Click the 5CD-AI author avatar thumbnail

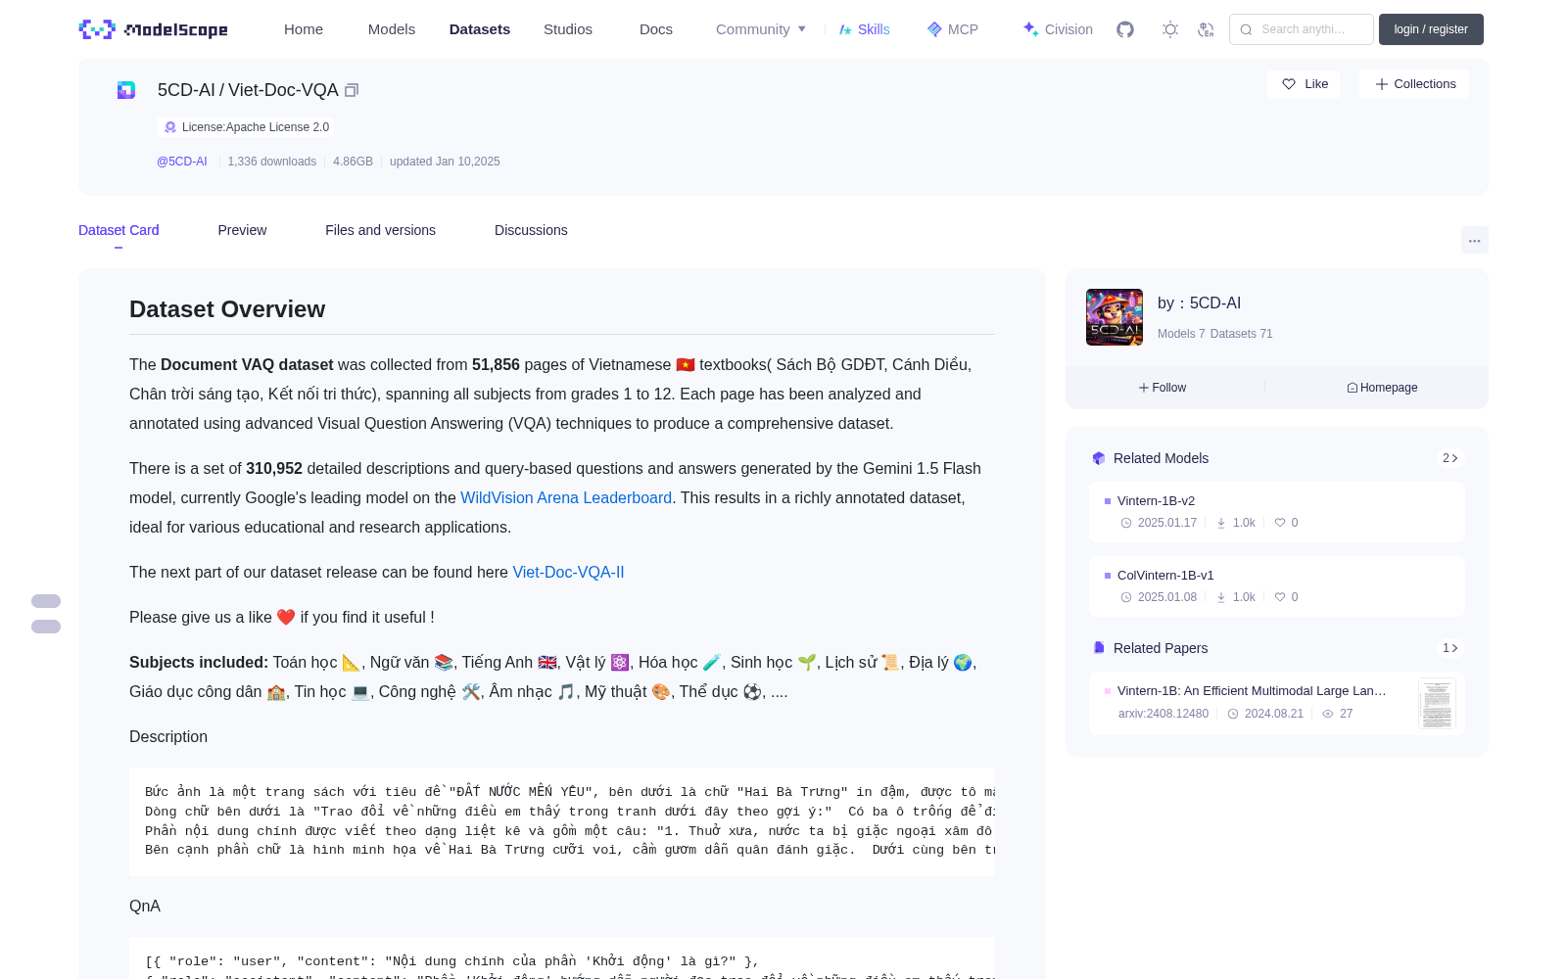tap(1115, 317)
